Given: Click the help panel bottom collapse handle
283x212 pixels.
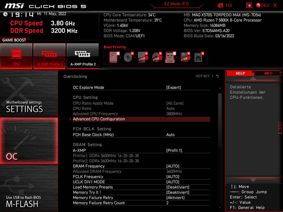Looking at the screenshot, I should click(x=253, y=180).
